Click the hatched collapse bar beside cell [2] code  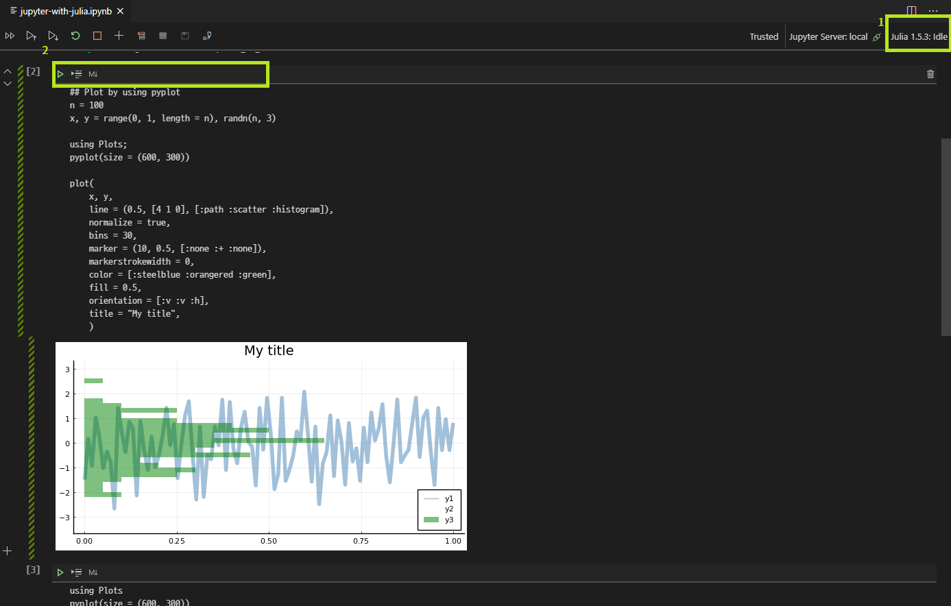pyautogui.click(x=21, y=201)
